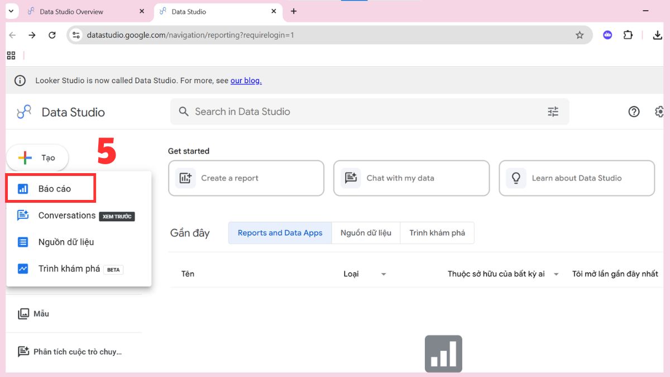Select Trình khám phá from the create menu
The image size is (670, 377).
(79, 269)
